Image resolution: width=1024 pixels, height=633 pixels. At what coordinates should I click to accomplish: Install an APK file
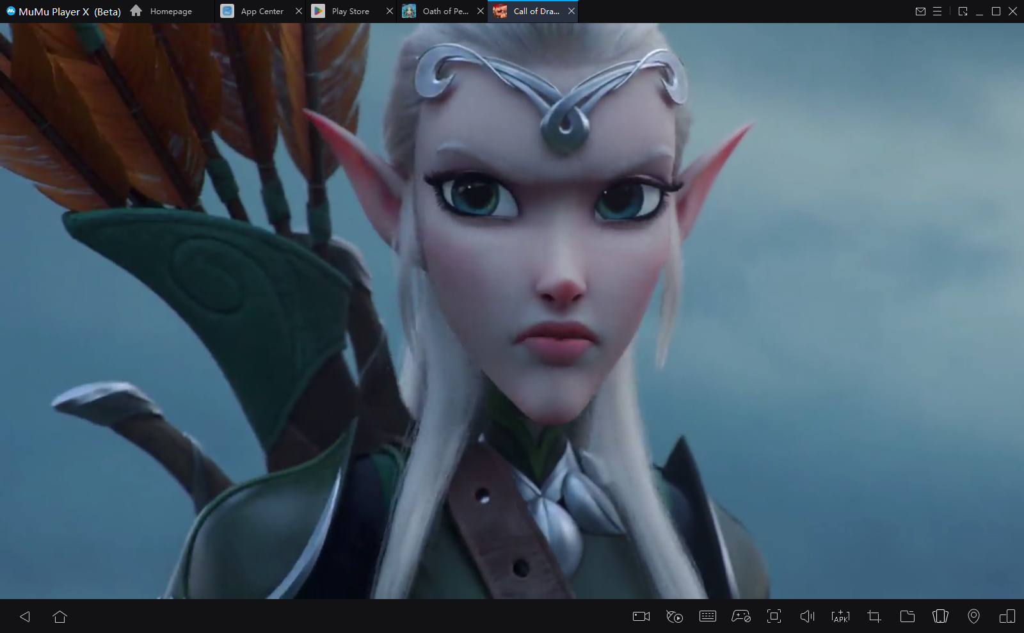840,616
